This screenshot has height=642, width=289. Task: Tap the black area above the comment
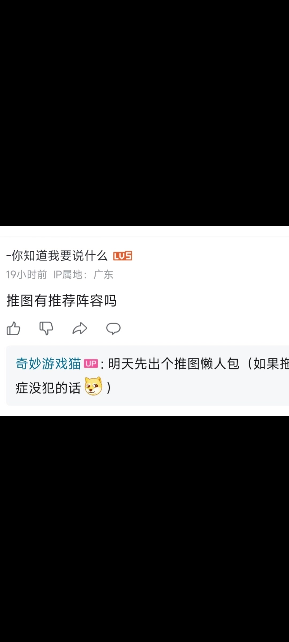tap(144, 112)
